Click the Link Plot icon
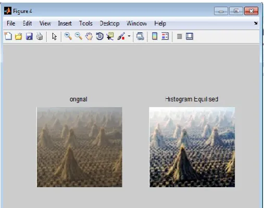Viewport: 264px width, 208px height. (140, 36)
